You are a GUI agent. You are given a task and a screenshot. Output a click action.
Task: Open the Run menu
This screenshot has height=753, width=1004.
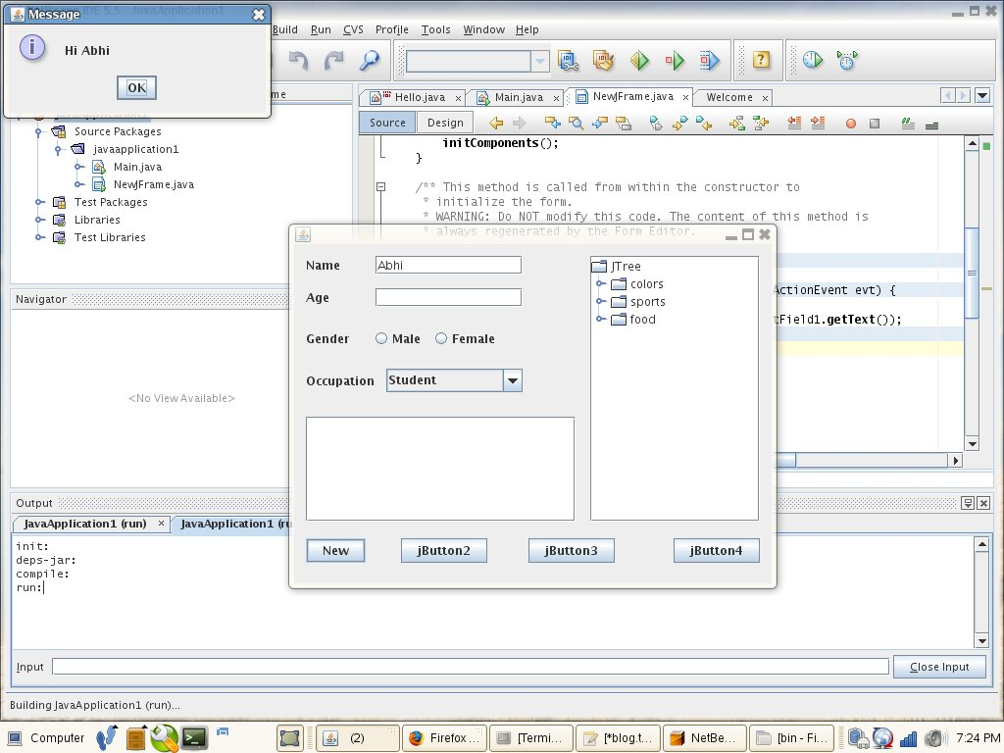tap(321, 29)
